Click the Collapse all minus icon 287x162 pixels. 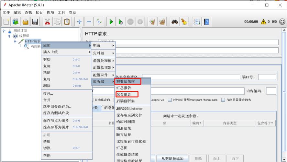point(89,22)
